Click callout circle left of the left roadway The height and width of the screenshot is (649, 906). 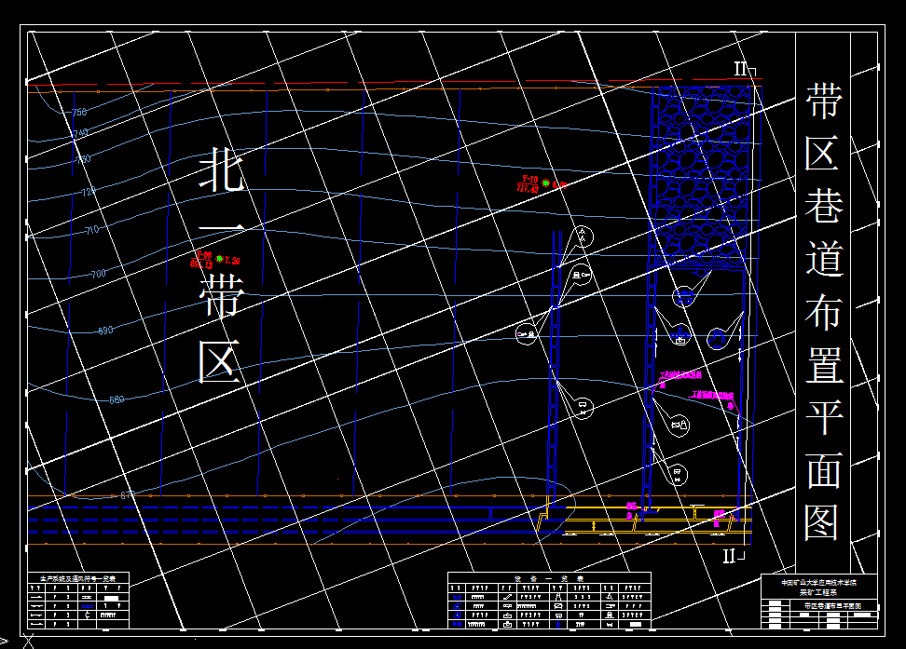[x=526, y=333]
